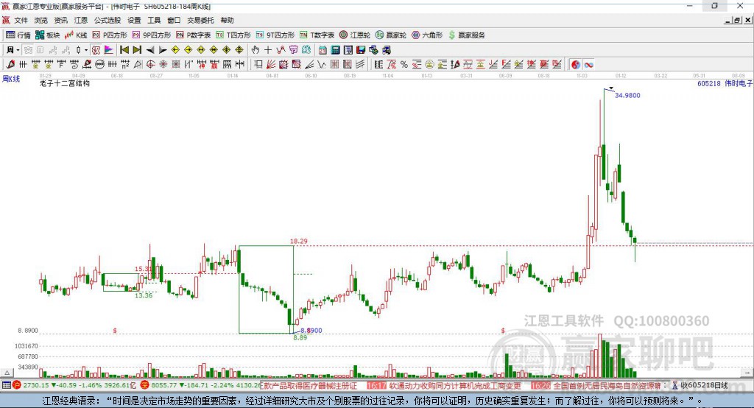Viewport: 754px width, 408px height.
Task: Step back with the black left arrow
Action: 150,50
